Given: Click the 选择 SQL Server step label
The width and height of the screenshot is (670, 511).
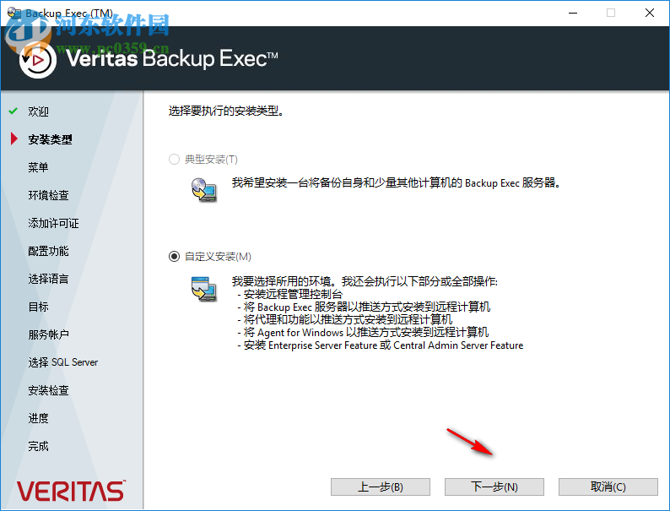Looking at the screenshot, I should (x=63, y=362).
